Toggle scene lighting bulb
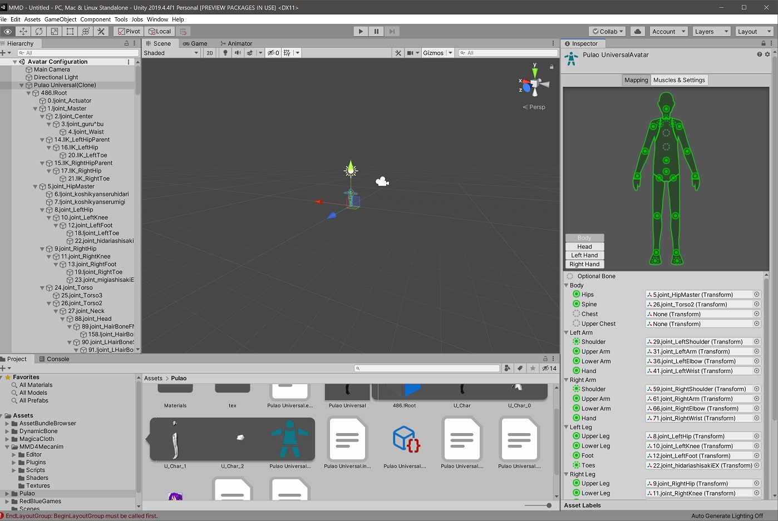The image size is (778, 521). coord(225,53)
